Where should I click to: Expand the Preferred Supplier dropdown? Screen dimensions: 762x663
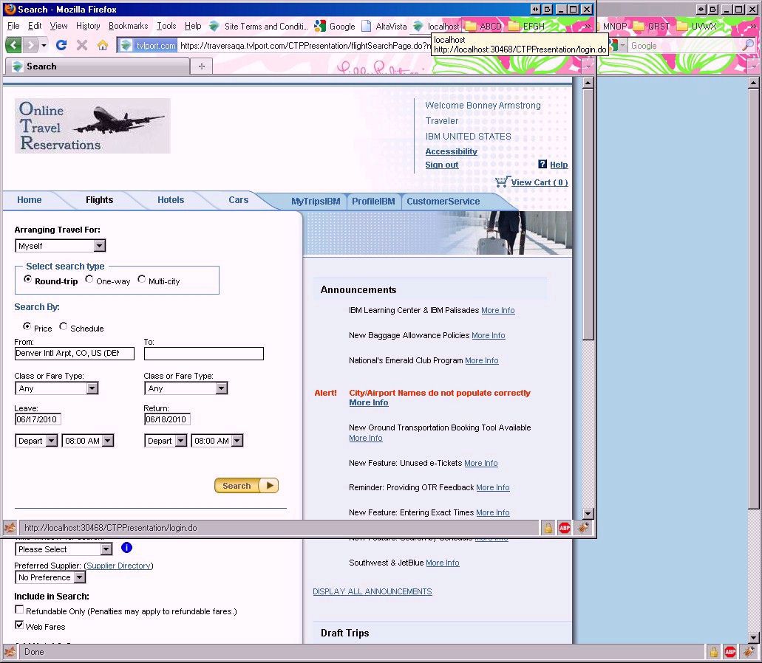50,577
